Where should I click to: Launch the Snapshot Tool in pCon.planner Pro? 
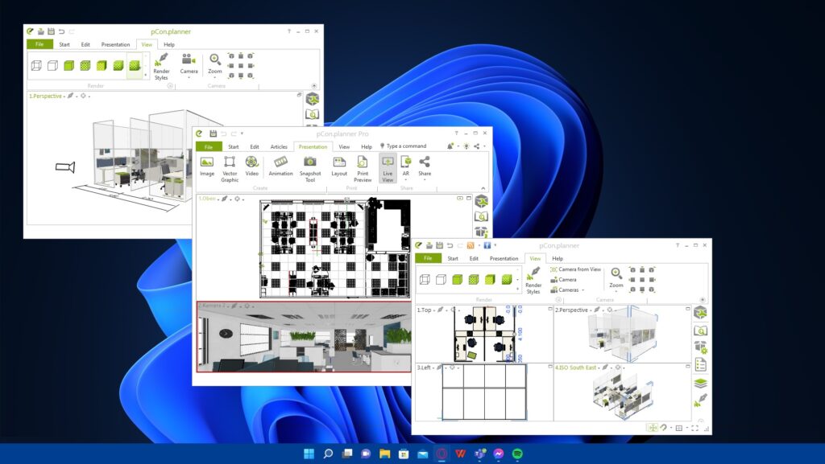(310, 169)
